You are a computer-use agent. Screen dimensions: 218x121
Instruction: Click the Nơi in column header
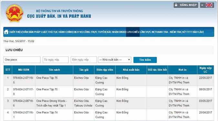pyautogui.click(x=182, y=70)
